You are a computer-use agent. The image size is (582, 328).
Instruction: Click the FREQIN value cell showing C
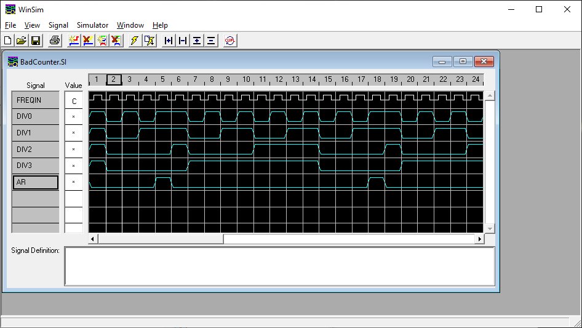pyautogui.click(x=74, y=100)
